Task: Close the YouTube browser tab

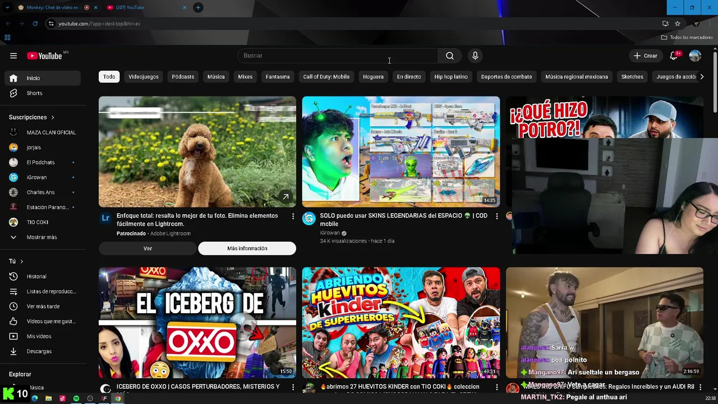Action: 185,7
